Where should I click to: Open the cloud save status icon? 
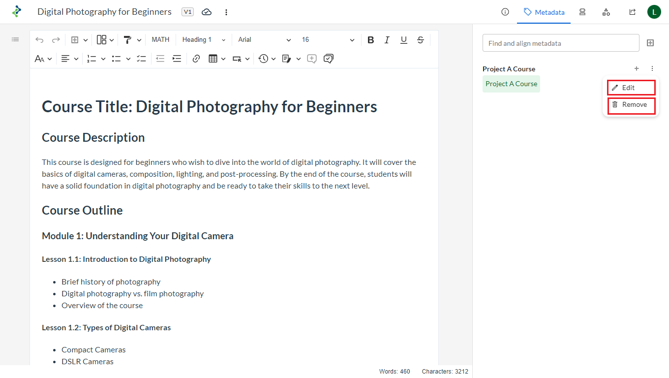point(207,12)
